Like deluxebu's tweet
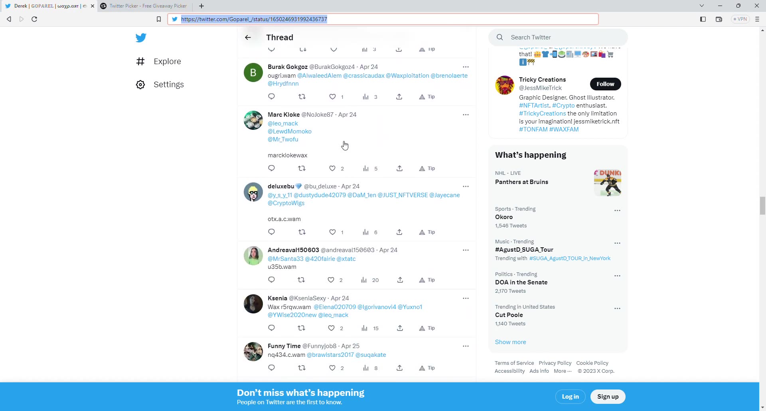This screenshot has height=411, width=766. (x=332, y=232)
